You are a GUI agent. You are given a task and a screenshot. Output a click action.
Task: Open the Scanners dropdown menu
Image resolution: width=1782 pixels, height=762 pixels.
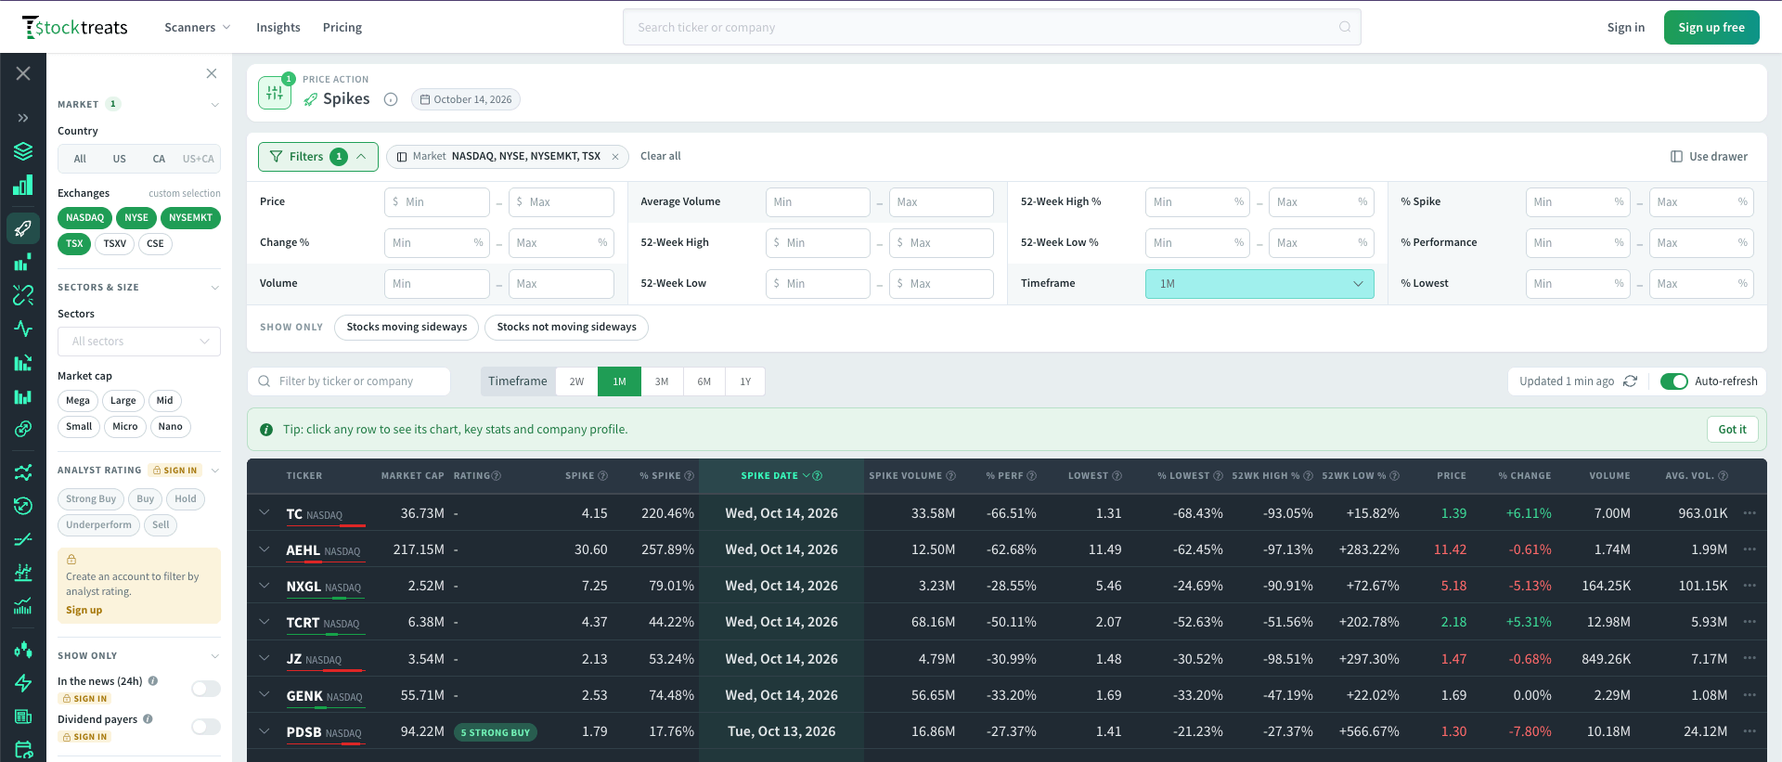coord(197,28)
